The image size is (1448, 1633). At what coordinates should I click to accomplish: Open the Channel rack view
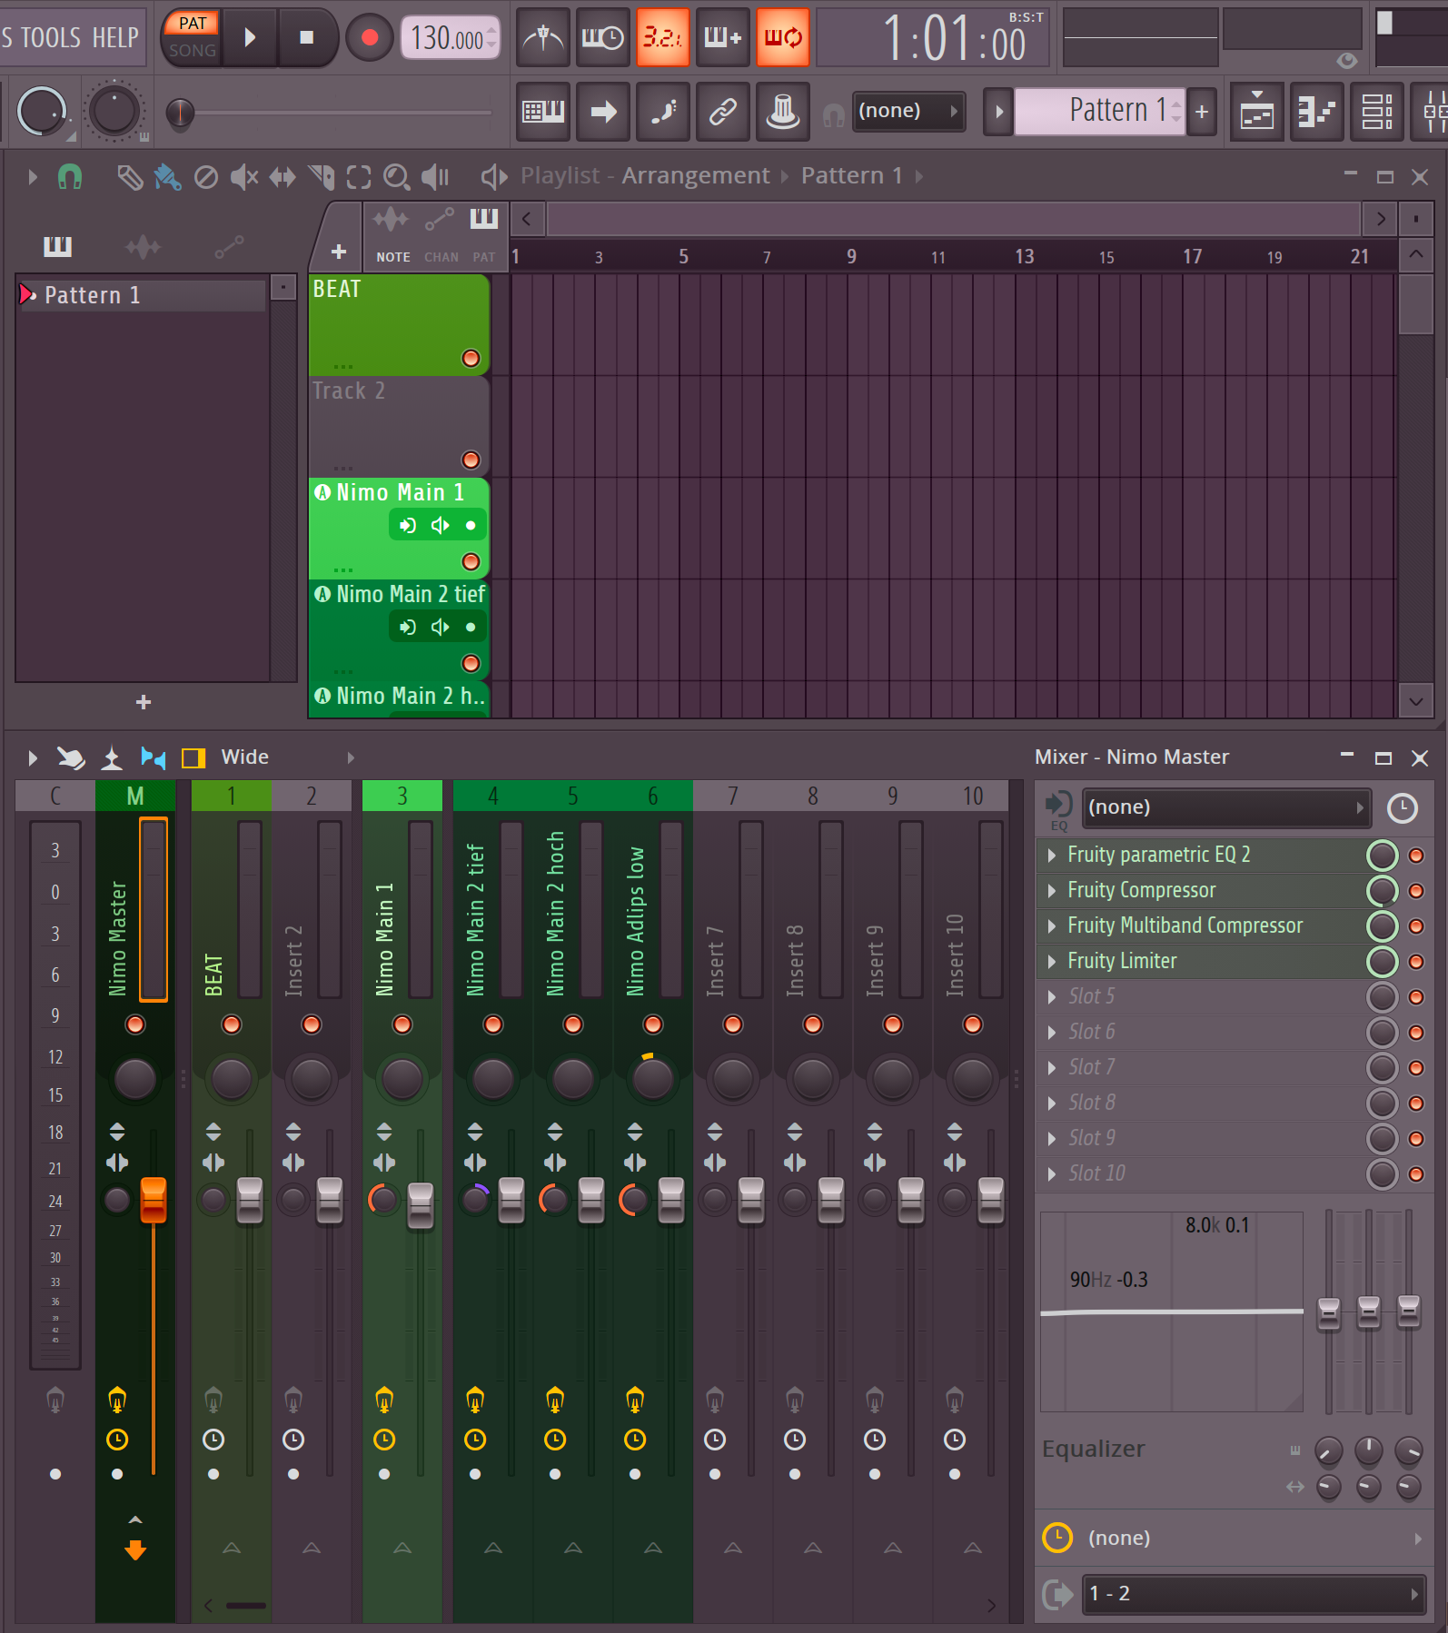tap(1377, 112)
